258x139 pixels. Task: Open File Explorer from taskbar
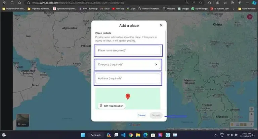click(x=138, y=135)
